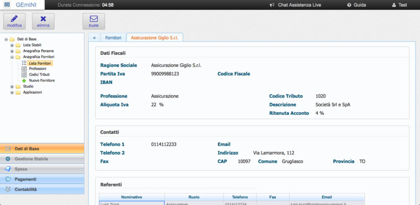Sort referenti by Nominativo column header
This screenshot has width=420, height=205.
132,197
